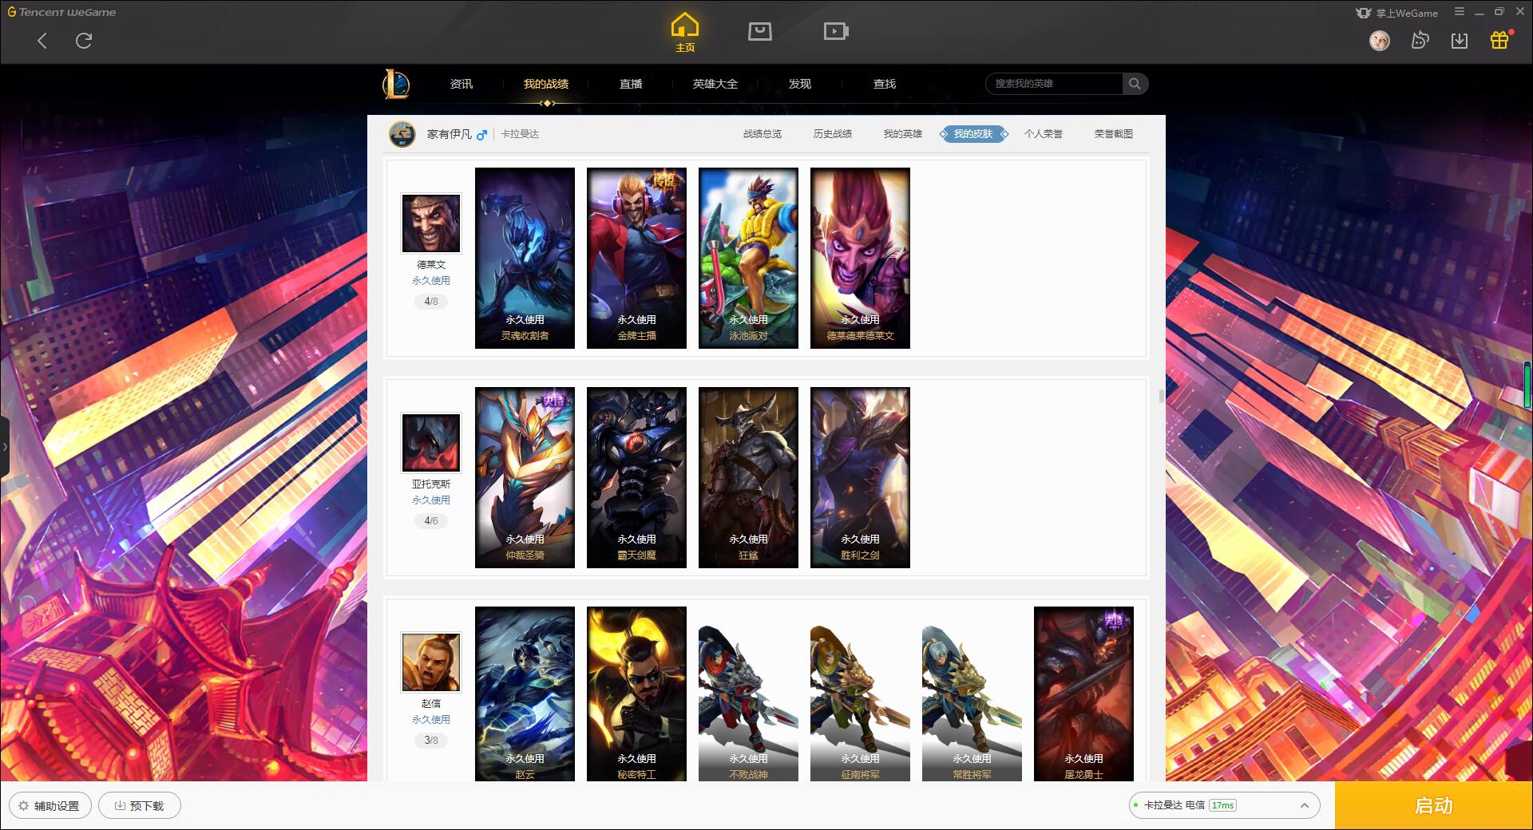Viewport: 1533px width, 830px height.
Task: Open the 霸天剑魔 skin card
Action: tap(636, 477)
